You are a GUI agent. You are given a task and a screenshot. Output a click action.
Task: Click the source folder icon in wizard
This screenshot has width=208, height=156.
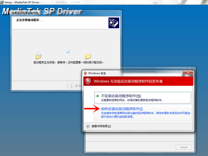coord(39,56)
